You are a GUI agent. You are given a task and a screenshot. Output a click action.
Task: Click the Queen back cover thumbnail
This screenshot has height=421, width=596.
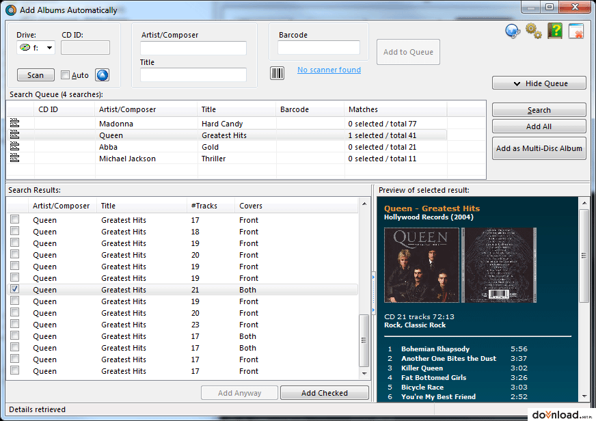pyautogui.click(x=499, y=265)
